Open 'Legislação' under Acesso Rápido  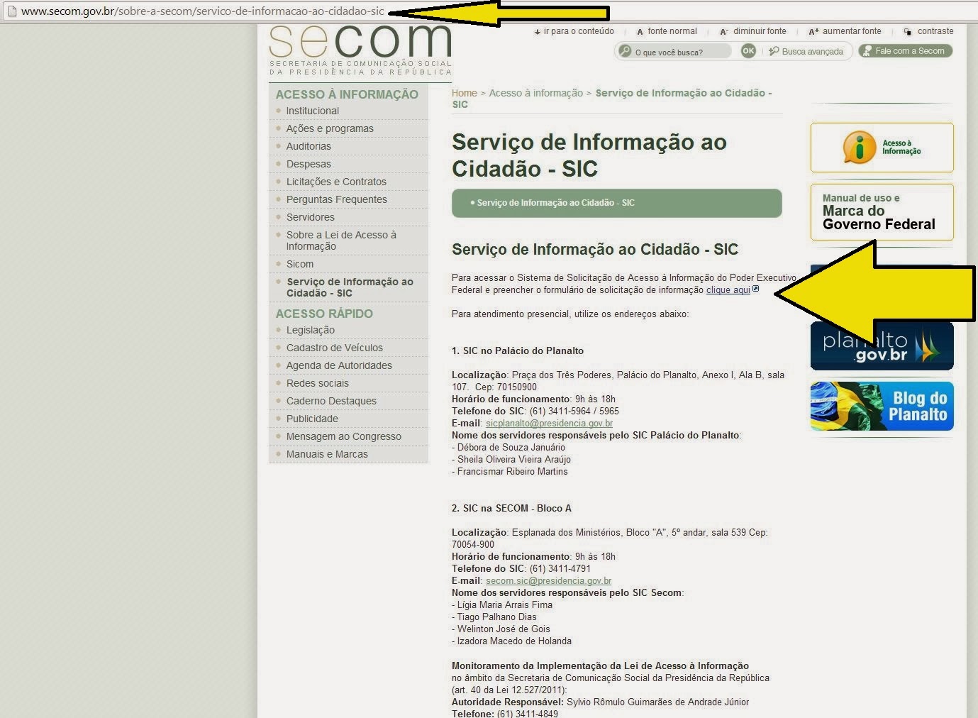coord(310,330)
